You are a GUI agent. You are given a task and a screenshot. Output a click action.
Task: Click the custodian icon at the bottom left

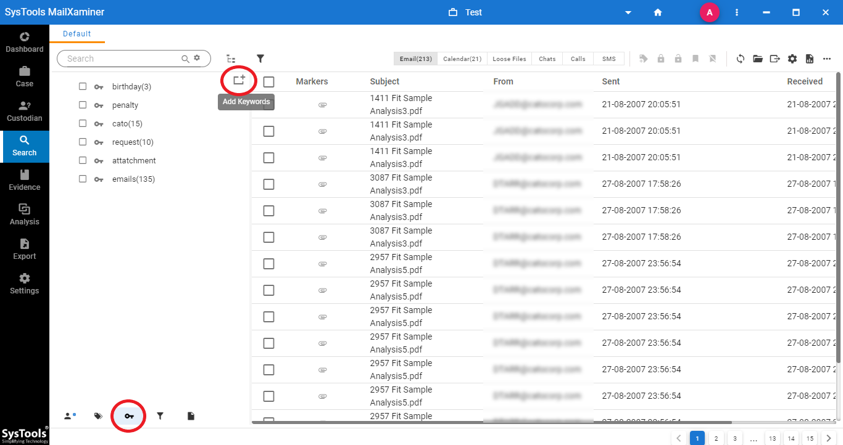(x=69, y=415)
